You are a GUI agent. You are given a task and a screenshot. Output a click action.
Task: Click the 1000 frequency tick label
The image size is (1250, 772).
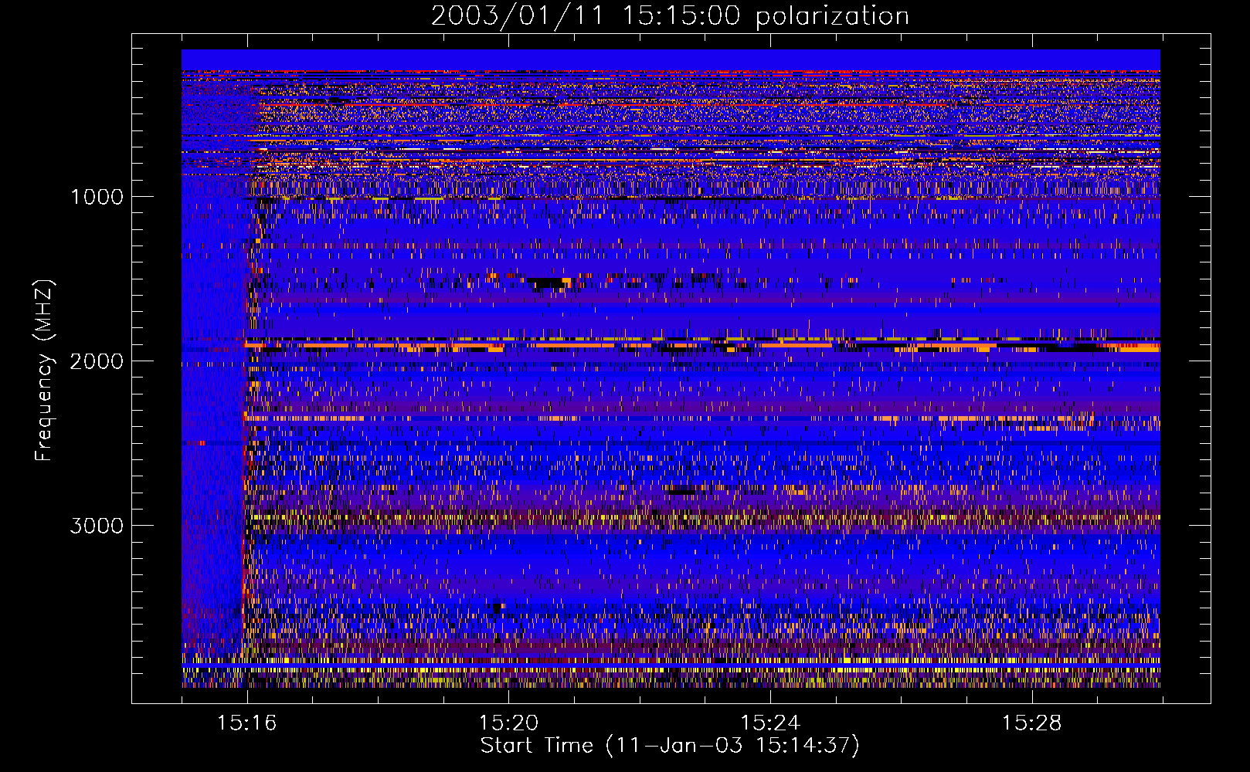click(97, 197)
